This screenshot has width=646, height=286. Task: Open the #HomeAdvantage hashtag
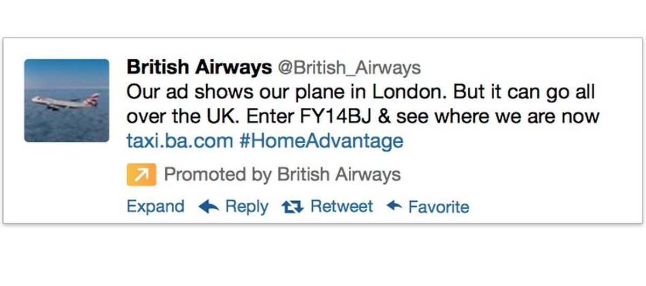coord(321,142)
